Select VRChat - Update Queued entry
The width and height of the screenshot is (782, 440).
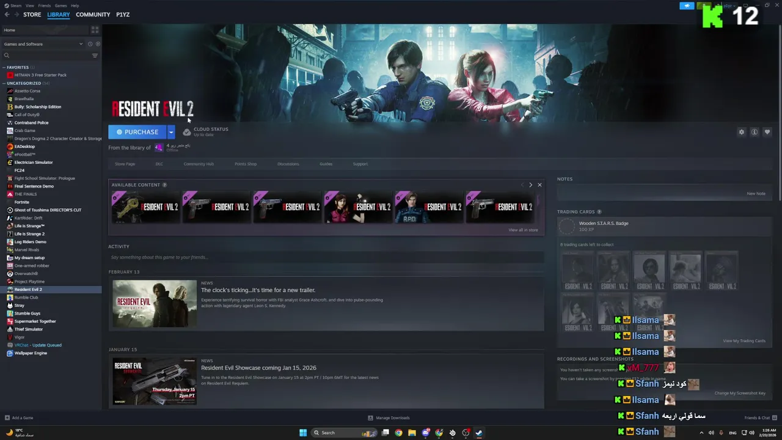tap(38, 345)
